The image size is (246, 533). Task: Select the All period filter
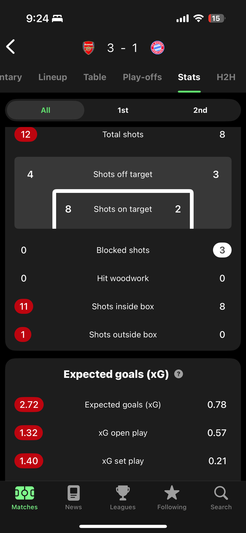point(46,110)
